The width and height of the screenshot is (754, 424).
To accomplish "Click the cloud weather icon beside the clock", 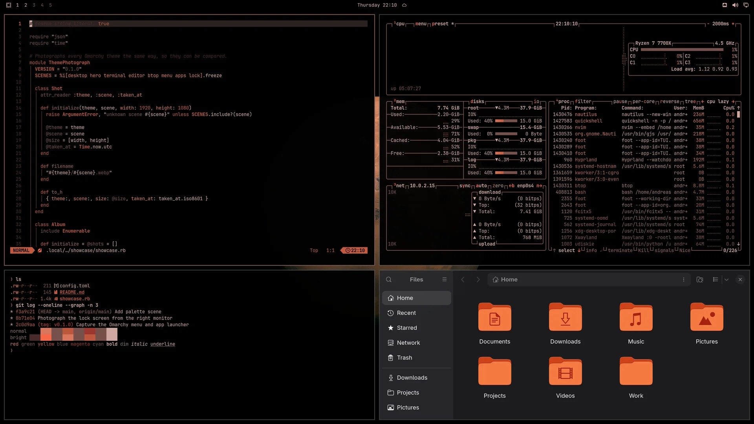I will click(404, 5).
